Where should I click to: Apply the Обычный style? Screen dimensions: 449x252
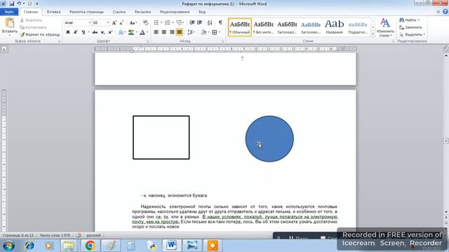click(240, 27)
